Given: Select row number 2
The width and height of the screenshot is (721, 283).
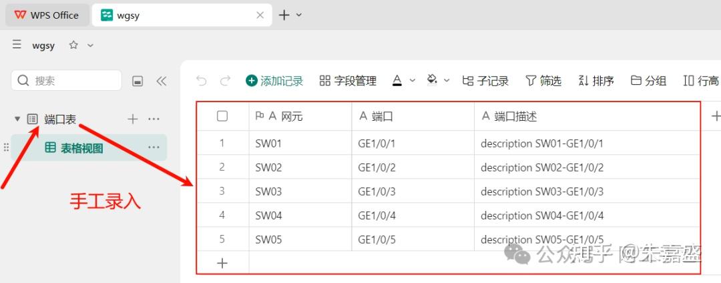Looking at the screenshot, I should point(222,168).
